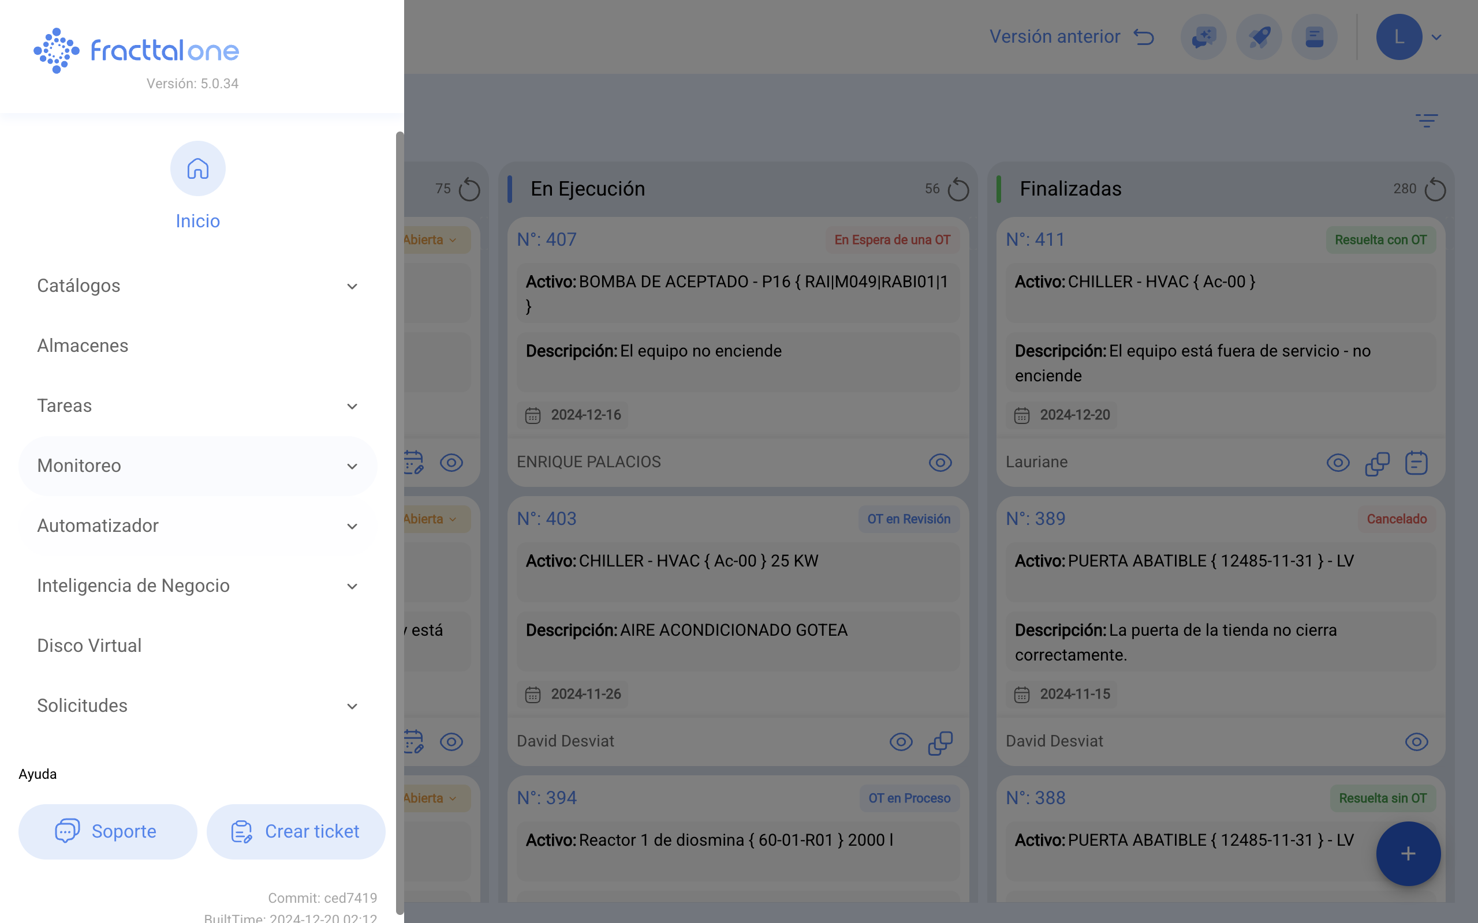The height and width of the screenshot is (923, 1478).
Task: Open the book documentation icon
Action: (x=1314, y=37)
